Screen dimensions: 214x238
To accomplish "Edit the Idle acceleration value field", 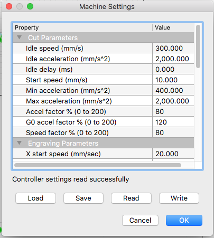I will pos(173,59).
